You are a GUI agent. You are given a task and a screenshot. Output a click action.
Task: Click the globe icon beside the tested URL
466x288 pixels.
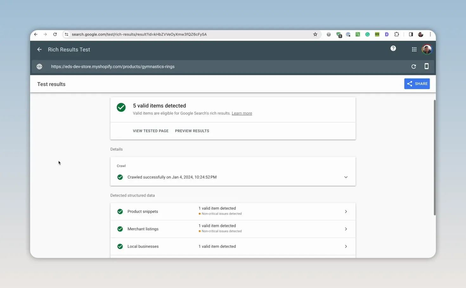[39, 66]
